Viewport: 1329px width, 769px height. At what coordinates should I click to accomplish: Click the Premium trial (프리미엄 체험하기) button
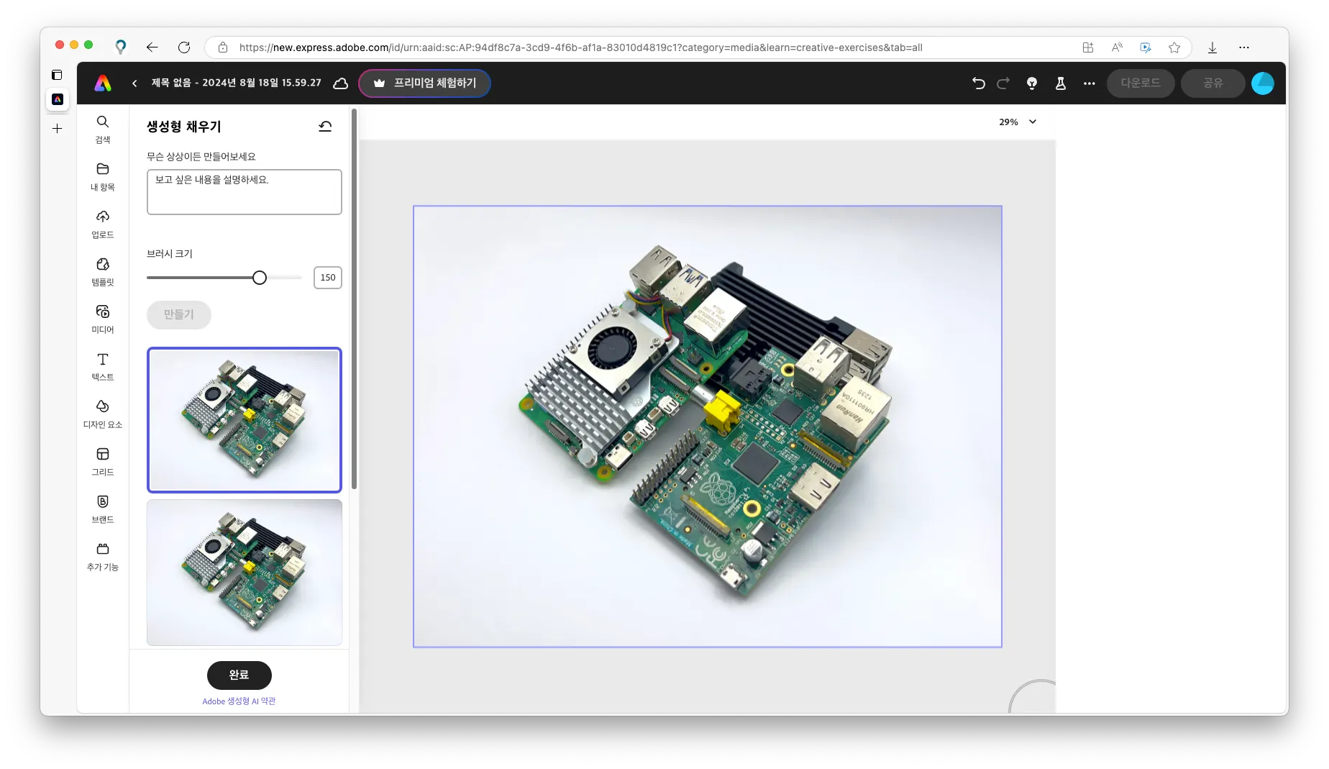click(424, 83)
